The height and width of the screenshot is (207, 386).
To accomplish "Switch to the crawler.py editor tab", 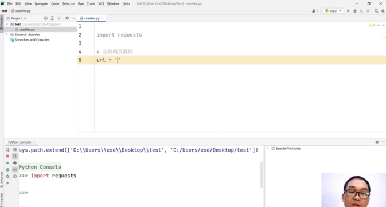I will [x=92, y=18].
